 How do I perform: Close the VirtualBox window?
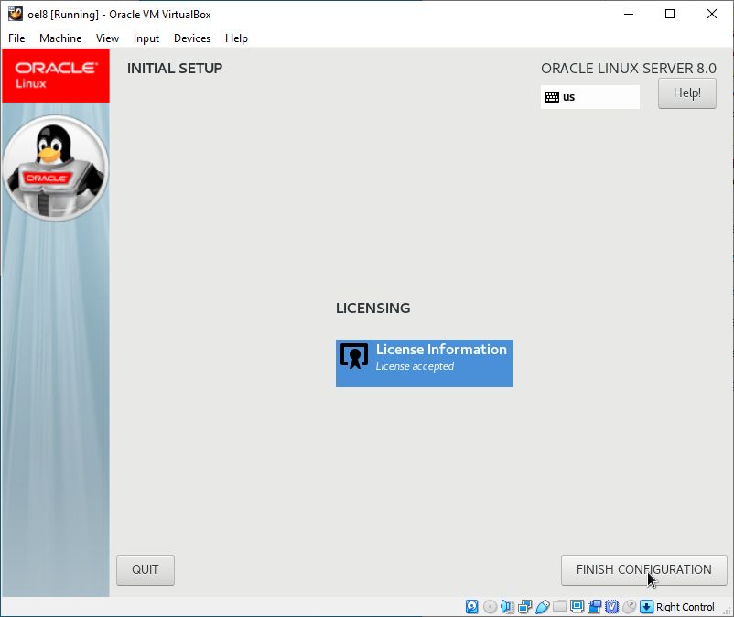tap(711, 14)
